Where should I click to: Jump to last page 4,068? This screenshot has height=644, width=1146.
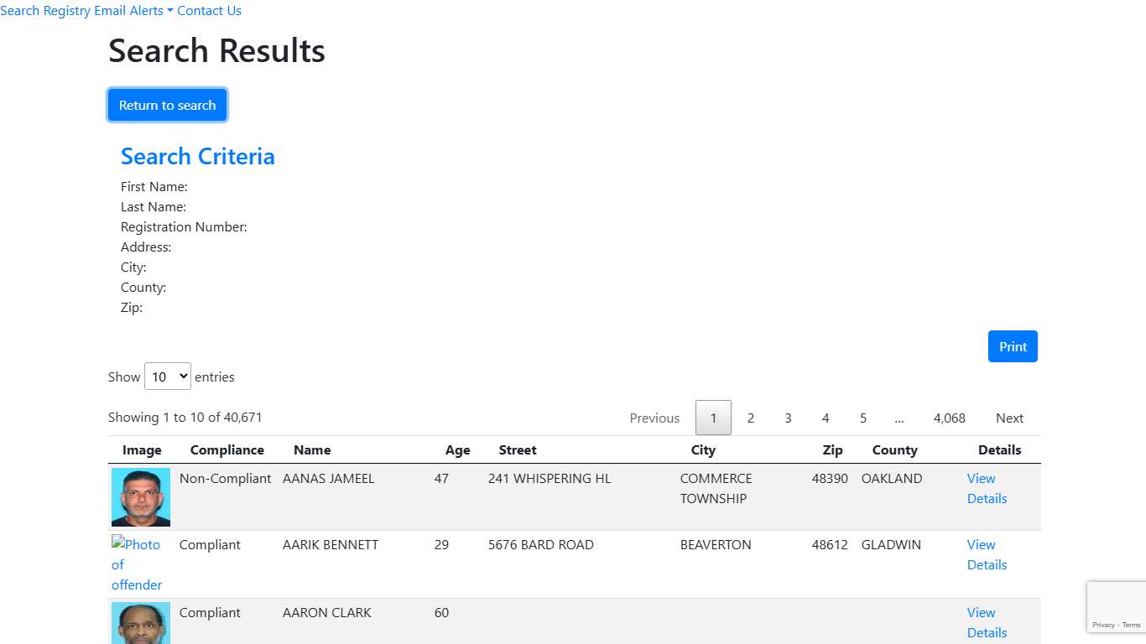click(949, 418)
